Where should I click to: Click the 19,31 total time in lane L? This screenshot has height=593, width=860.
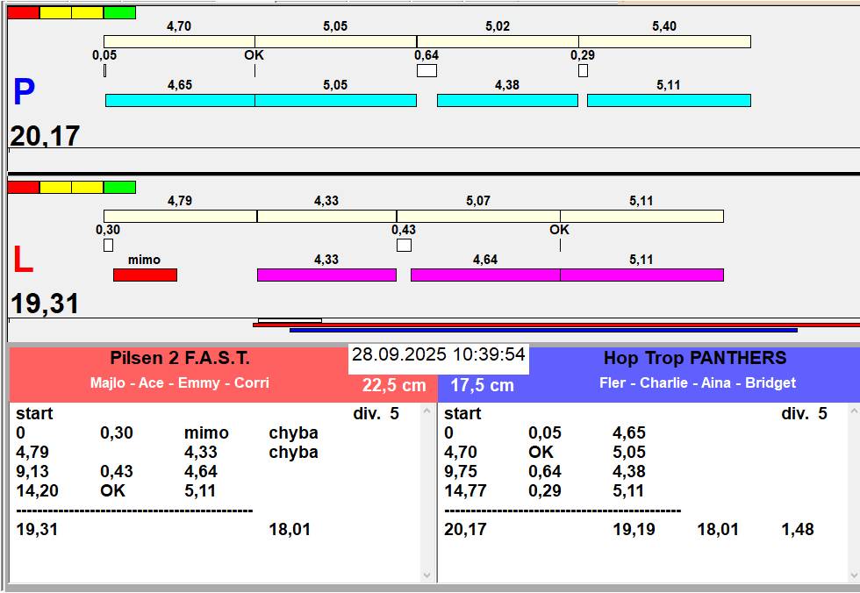45,304
